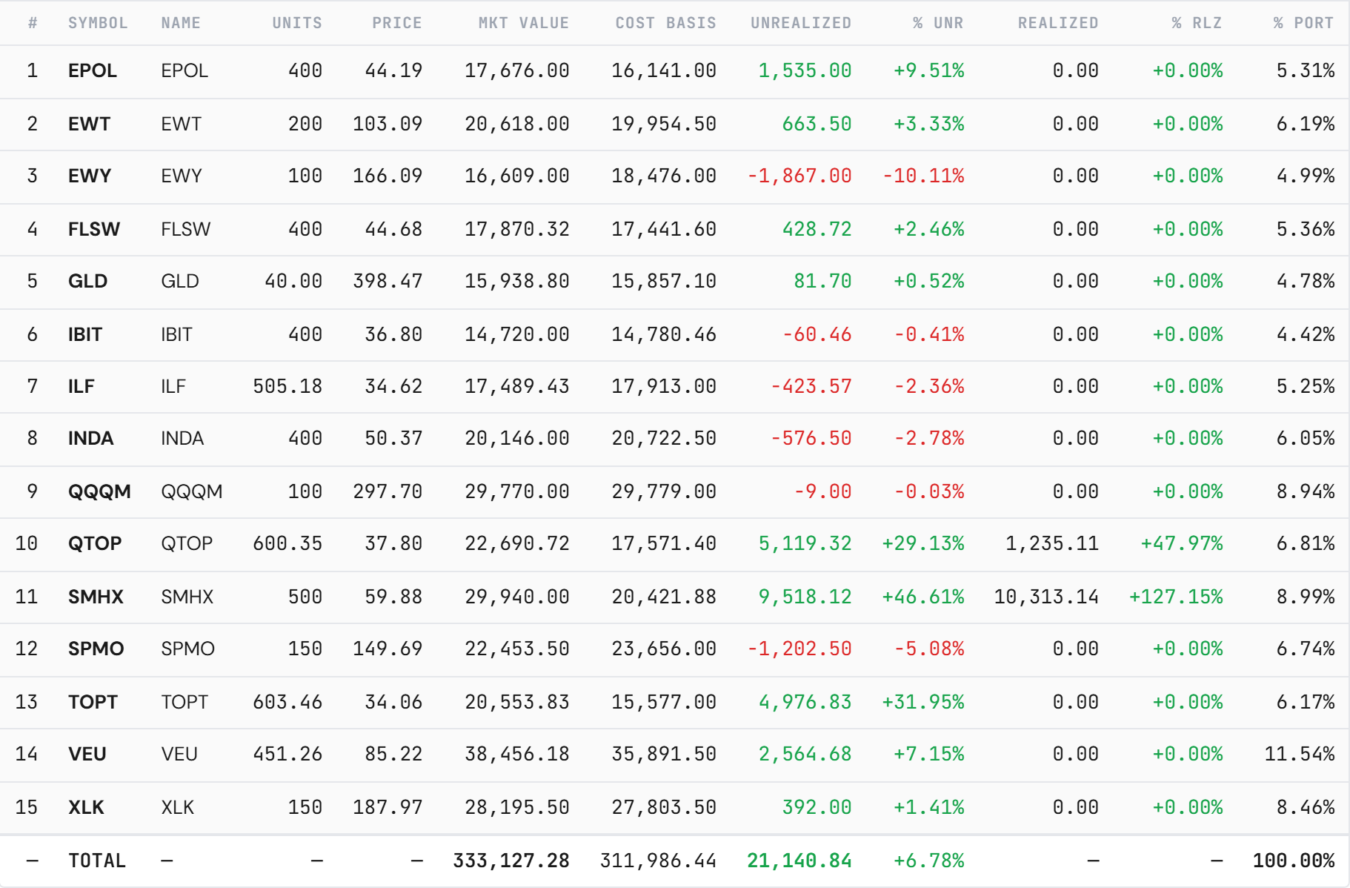The image size is (1350, 888).
Task: Select the bold TOPT symbol
Action: [93, 702]
